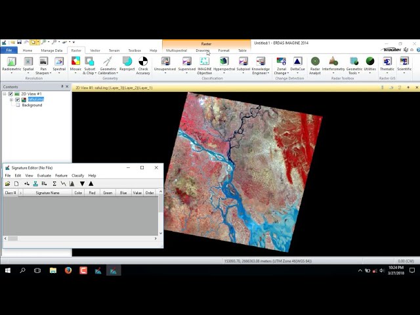The image size is (420, 315).
Task: Close the Contents panel
Action: click(x=67, y=87)
